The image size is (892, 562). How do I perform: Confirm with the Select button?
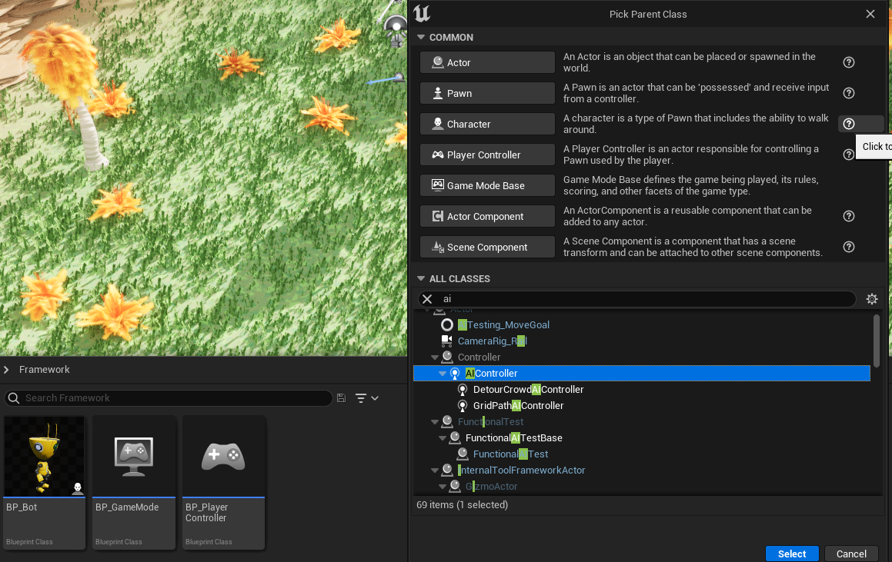791,554
